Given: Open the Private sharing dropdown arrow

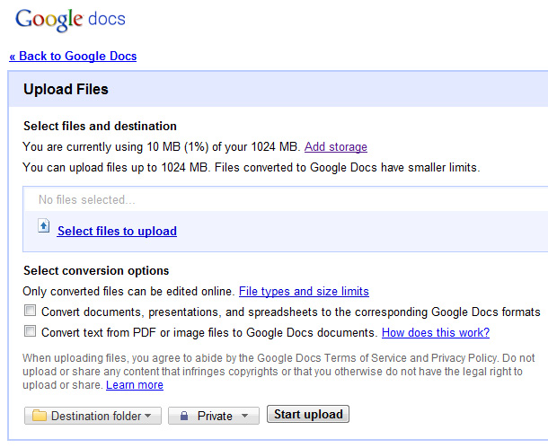Looking at the screenshot, I should click(x=244, y=416).
